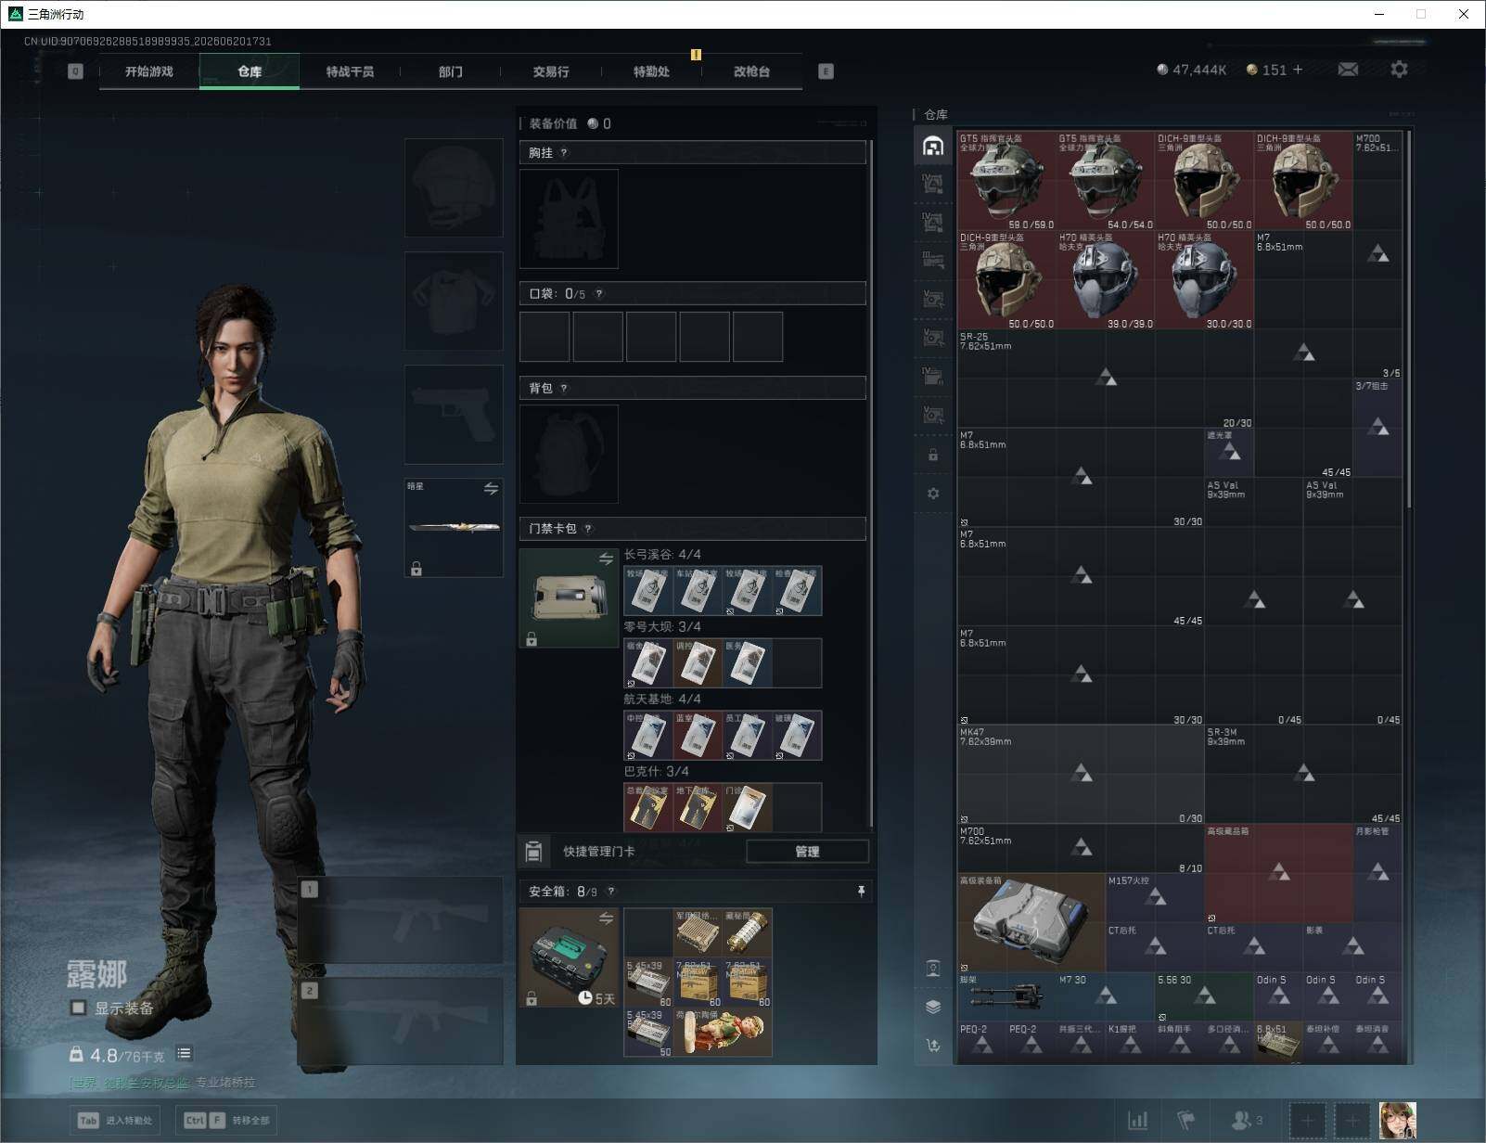Open friends list icon showing 3
The image size is (1486, 1143).
[x=1247, y=1121]
